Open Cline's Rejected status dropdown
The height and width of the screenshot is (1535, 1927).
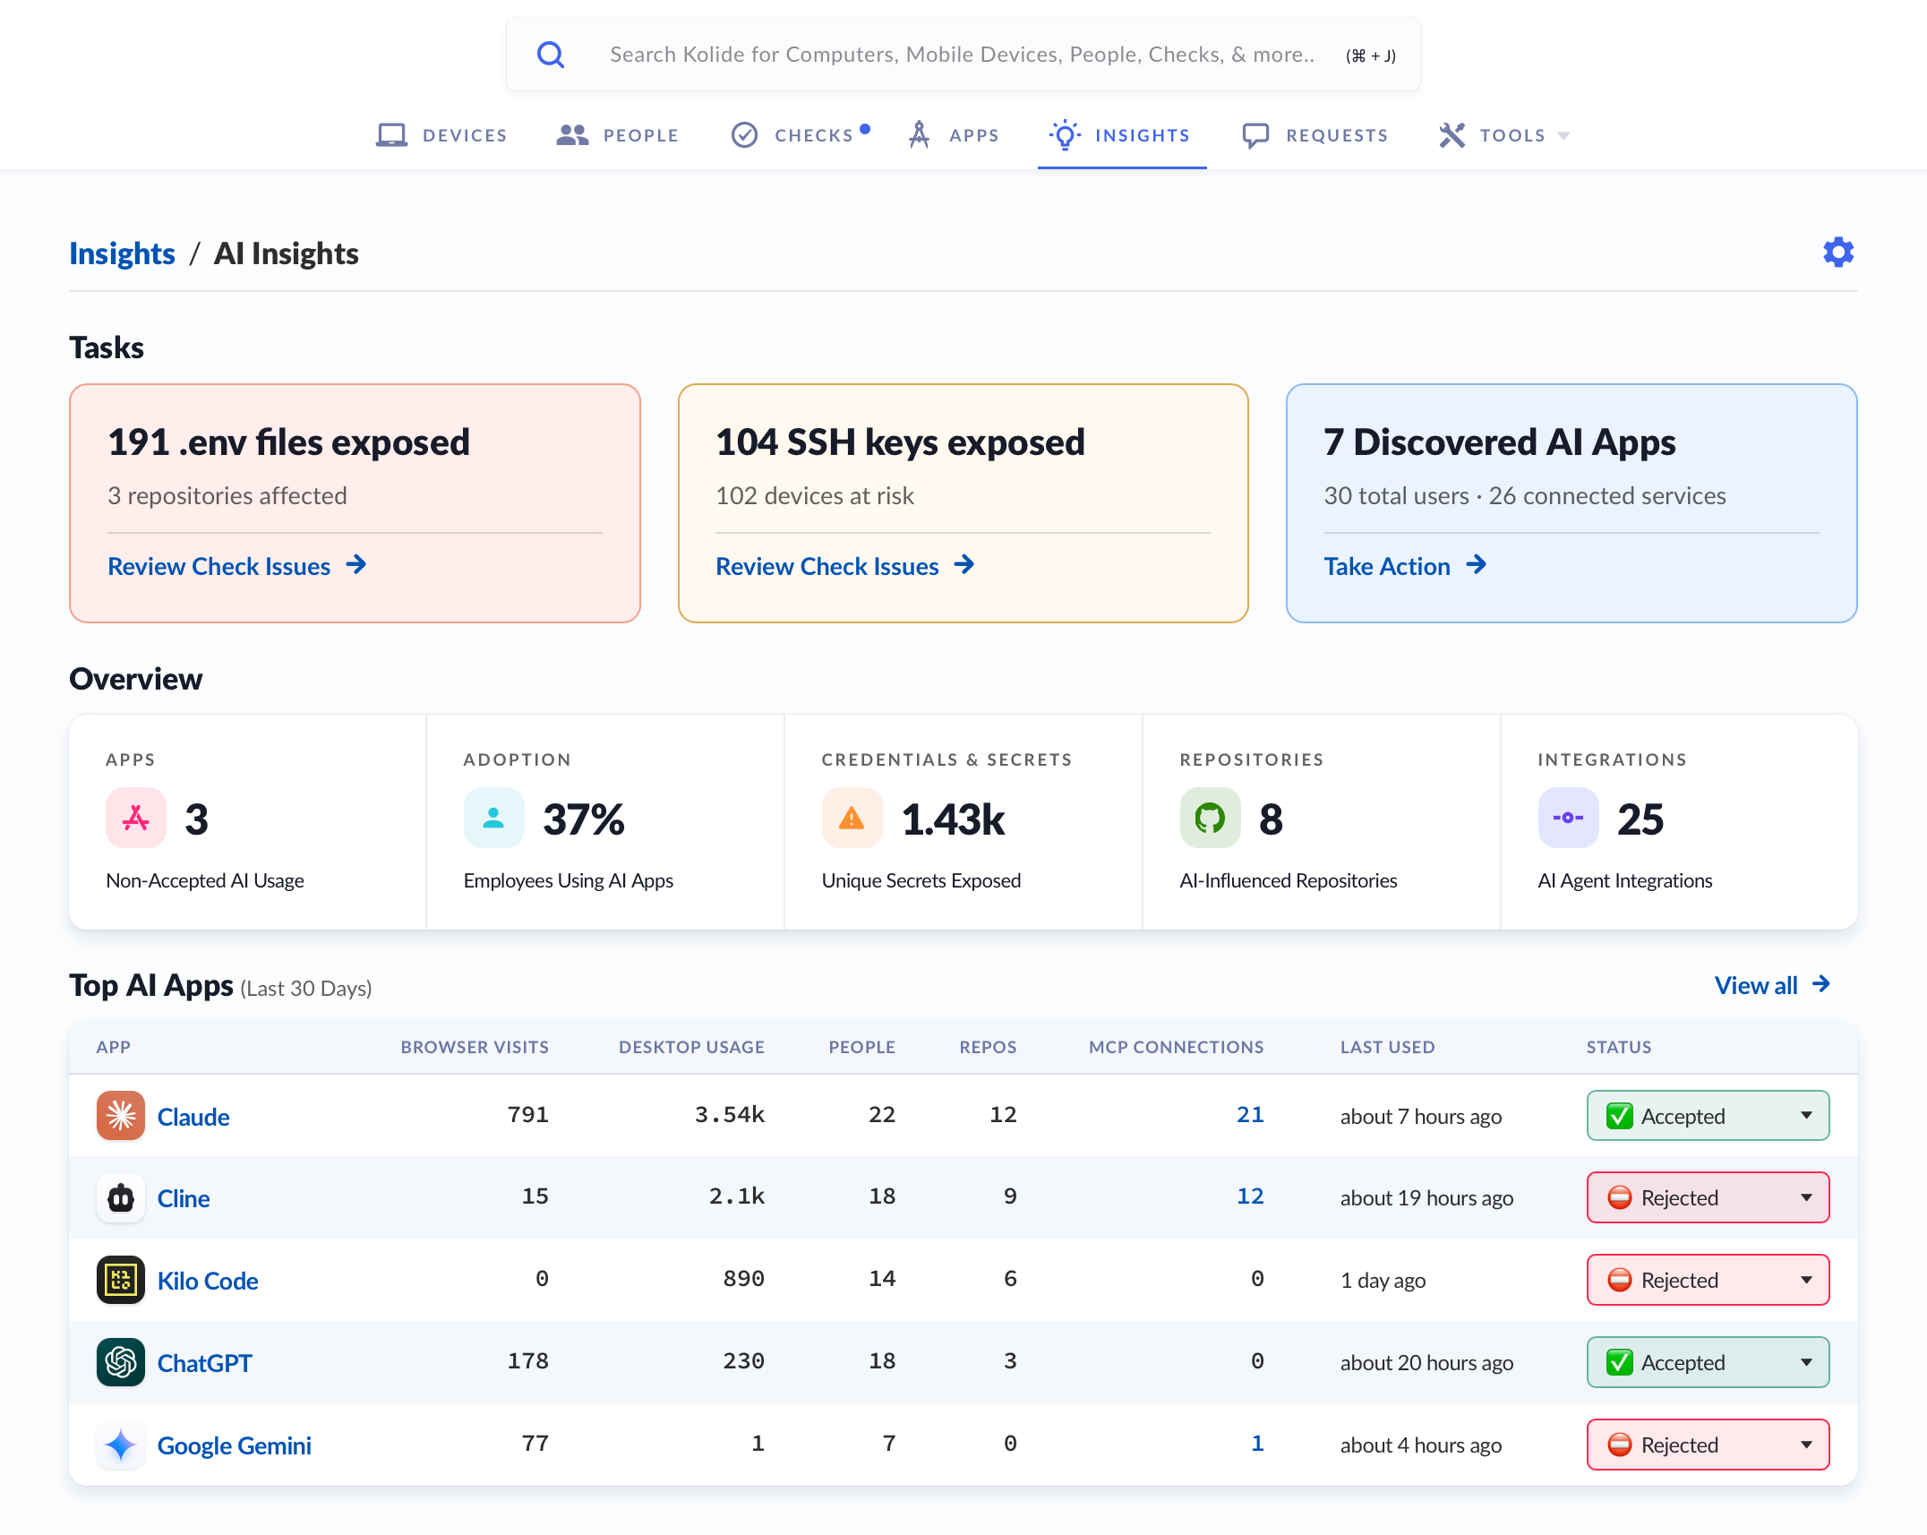pyautogui.click(x=1708, y=1197)
